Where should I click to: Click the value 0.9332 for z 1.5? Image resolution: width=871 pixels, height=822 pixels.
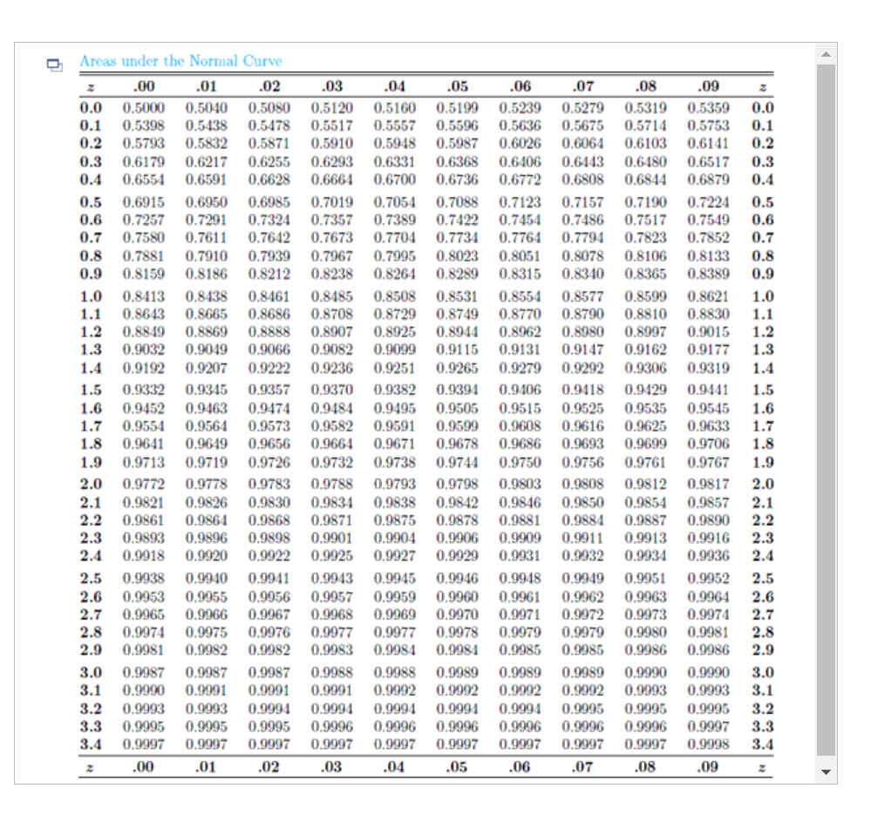point(142,391)
